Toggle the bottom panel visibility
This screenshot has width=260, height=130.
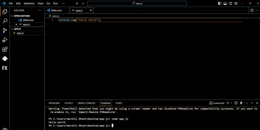tap(225, 3)
